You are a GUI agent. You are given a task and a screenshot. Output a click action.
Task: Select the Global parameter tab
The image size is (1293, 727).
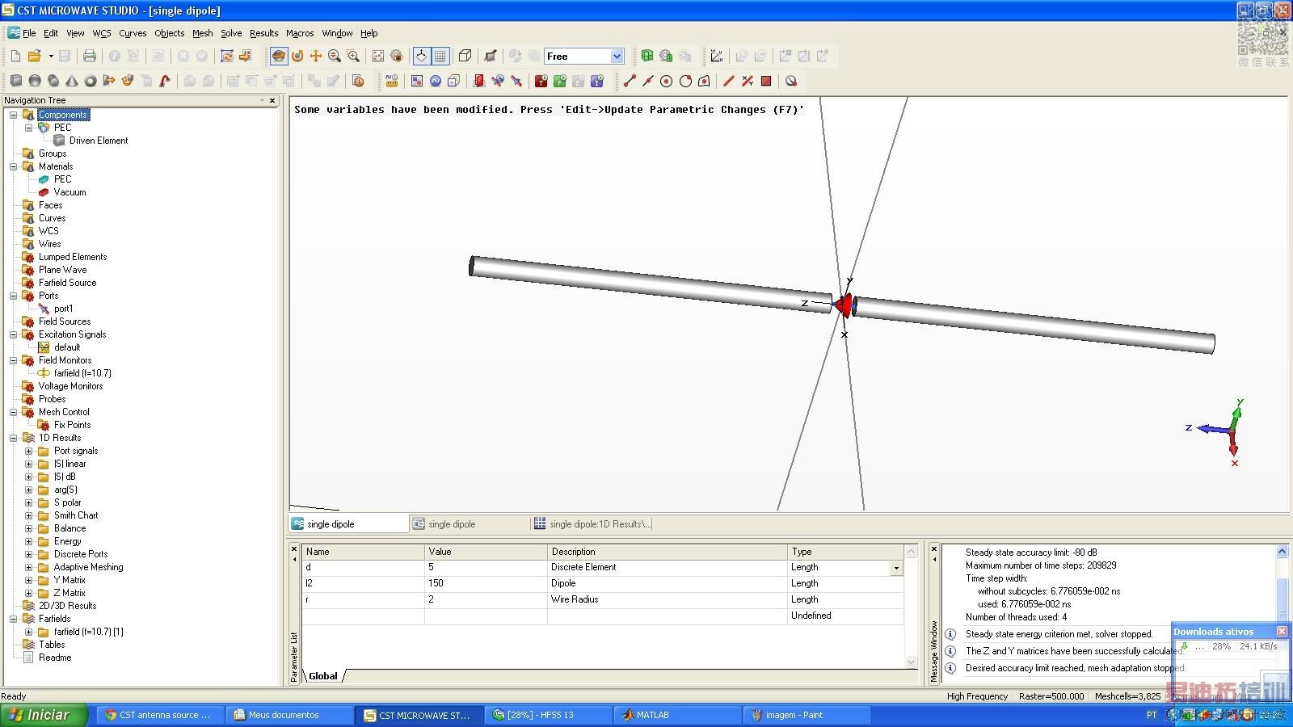coord(323,676)
